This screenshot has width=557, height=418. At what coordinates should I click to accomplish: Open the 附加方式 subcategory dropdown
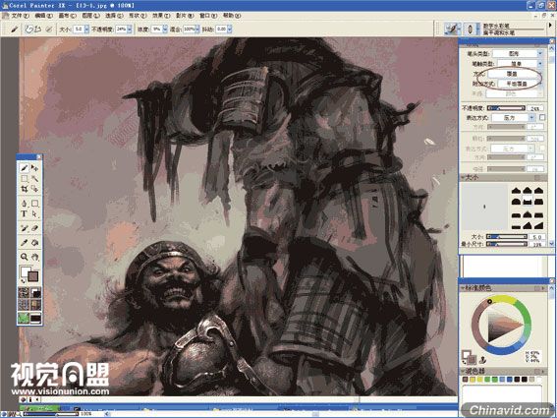coord(520,84)
